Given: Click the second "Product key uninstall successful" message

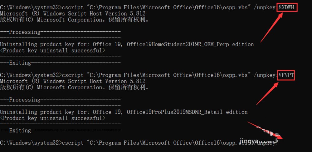Looking at the screenshot, I should point(52,118).
